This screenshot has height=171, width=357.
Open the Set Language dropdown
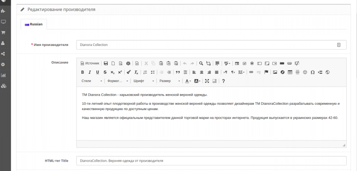(x=241, y=72)
